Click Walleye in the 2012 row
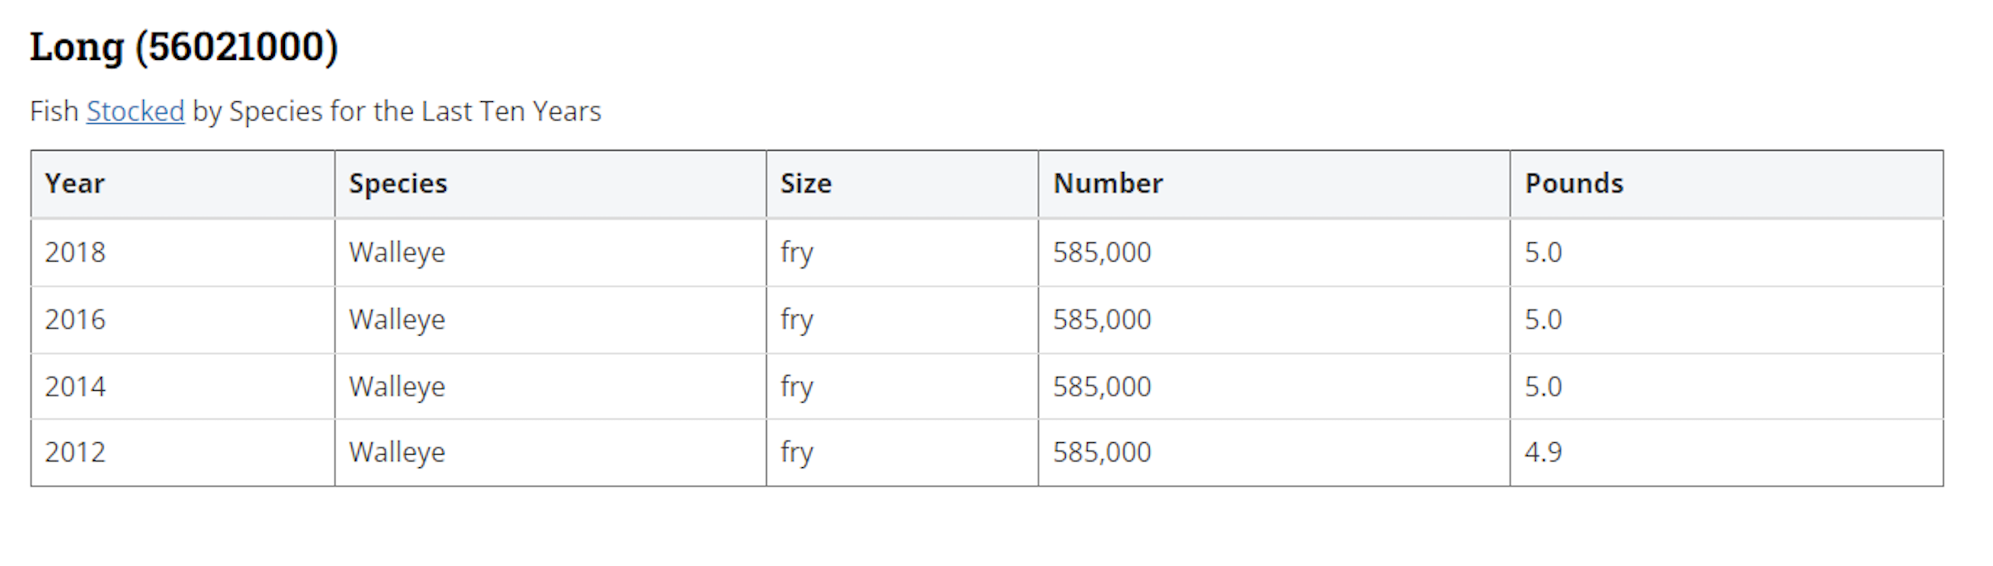Viewport: 1993px width, 566px height. coord(397,452)
